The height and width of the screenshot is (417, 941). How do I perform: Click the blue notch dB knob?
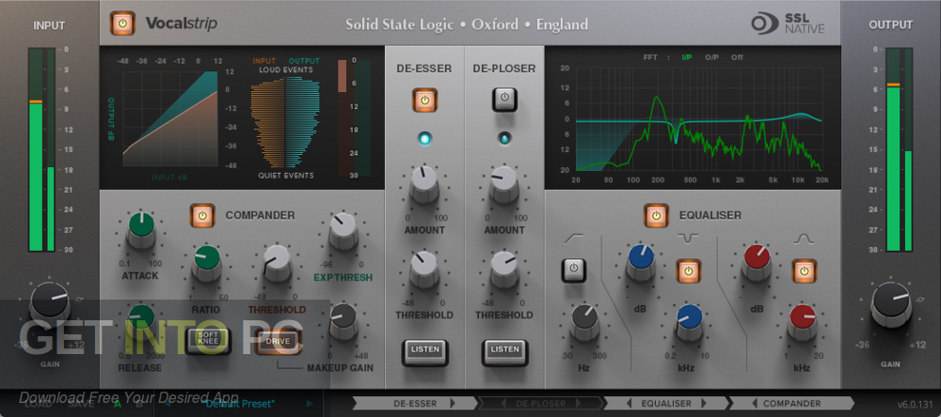(x=640, y=261)
